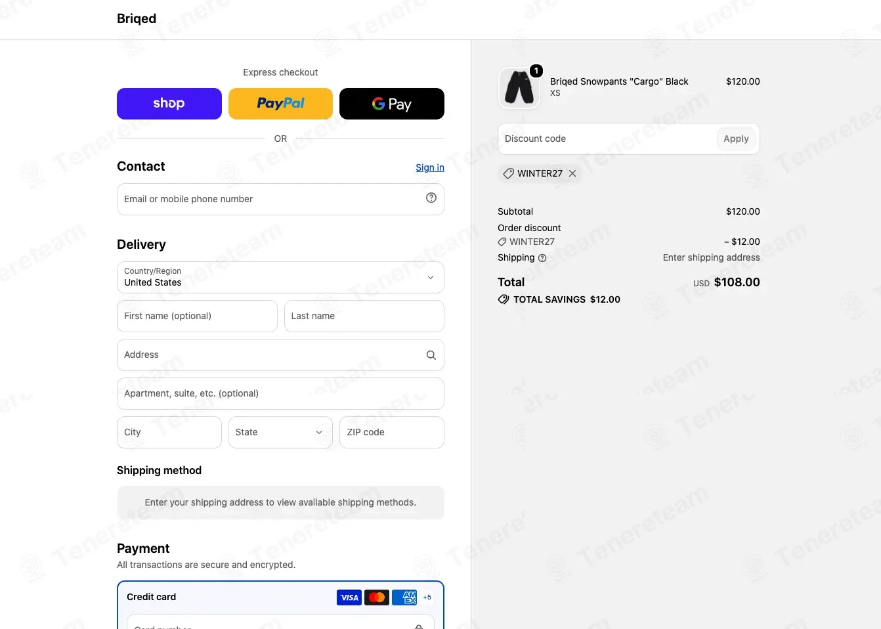Open the State dropdown
Viewport: 881px width, 629px height.
coord(280,432)
